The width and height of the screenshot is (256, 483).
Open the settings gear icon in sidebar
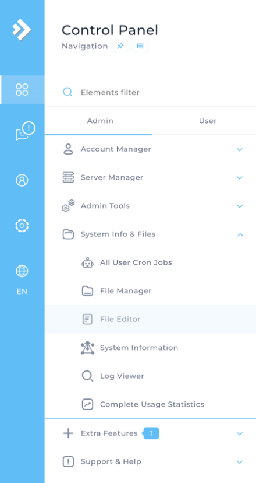click(22, 226)
